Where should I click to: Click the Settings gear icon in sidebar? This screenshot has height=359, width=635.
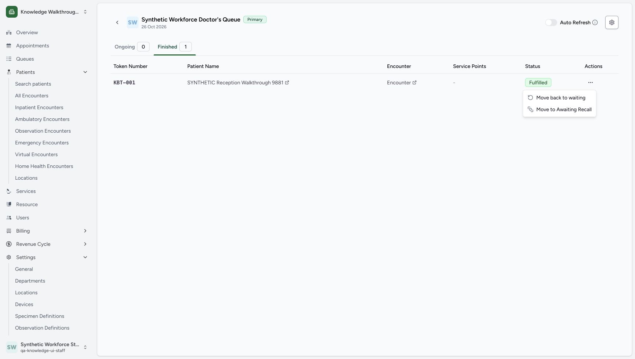coord(9,258)
